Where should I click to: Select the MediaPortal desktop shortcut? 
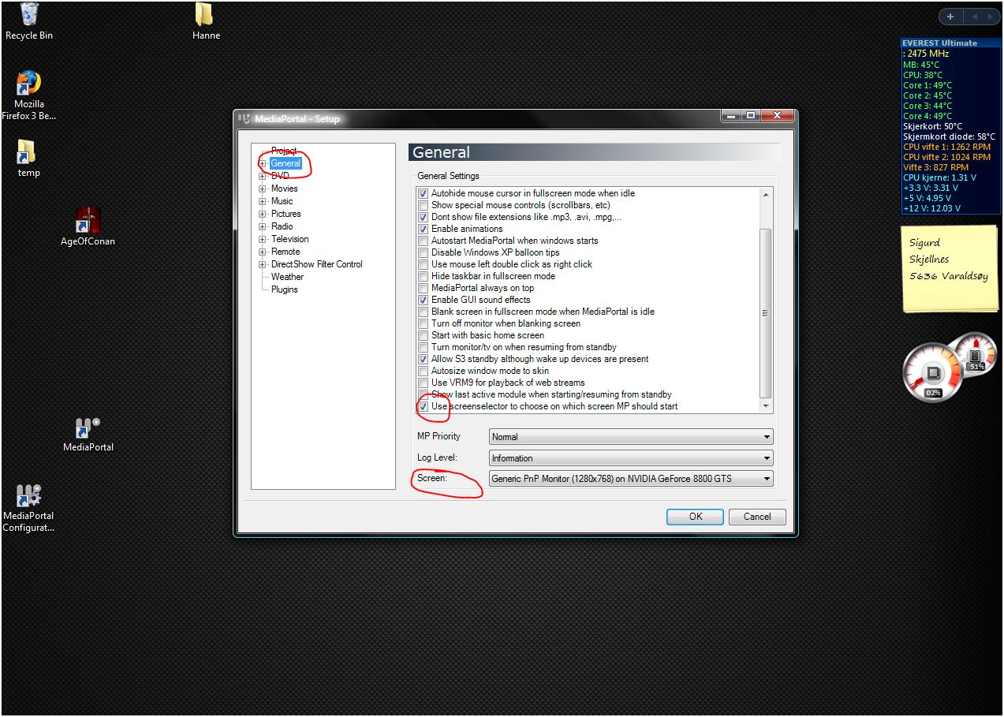[88, 435]
